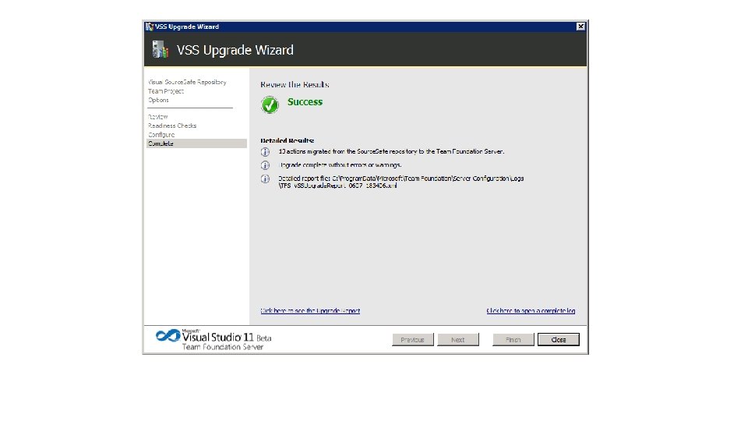Click the Visual Studio infinity logo

pos(168,335)
